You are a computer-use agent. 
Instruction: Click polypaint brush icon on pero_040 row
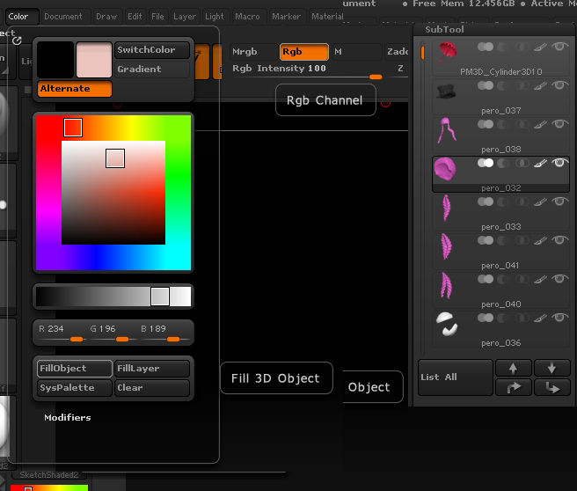pyautogui.click(x=540, y=279)
